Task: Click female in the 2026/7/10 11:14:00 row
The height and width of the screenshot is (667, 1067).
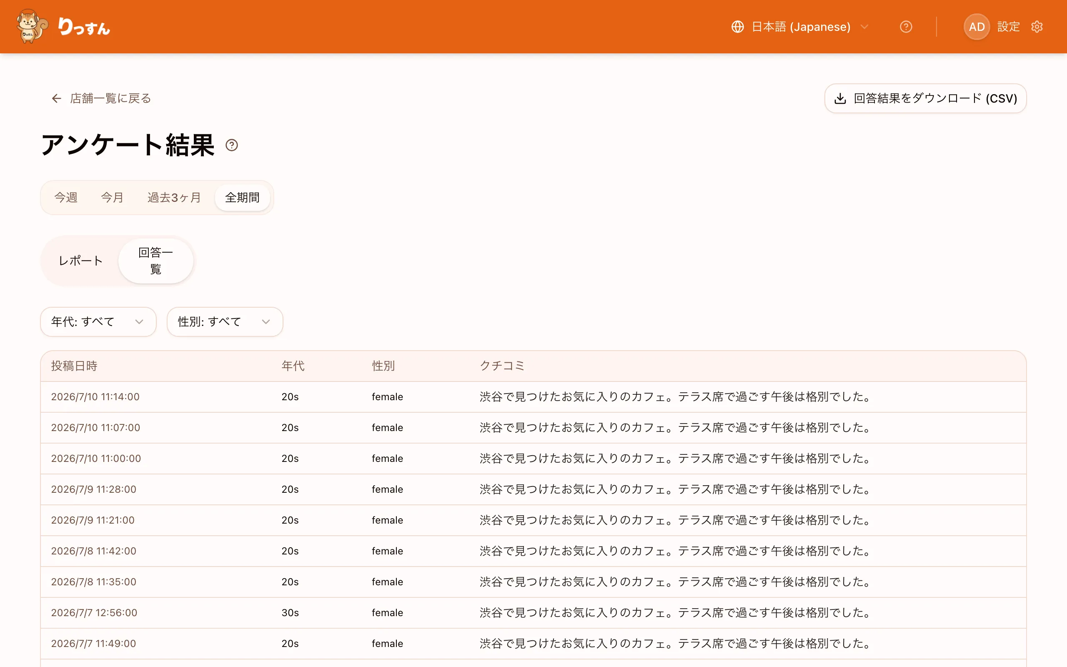Action: pyautogui.click(x=387, y=396)
